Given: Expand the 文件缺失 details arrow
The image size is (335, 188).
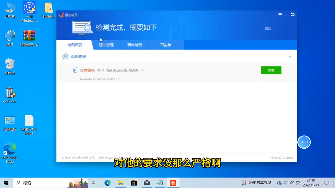Looking at the screenshot, I should pyautogui.click(x=143, y=70).
